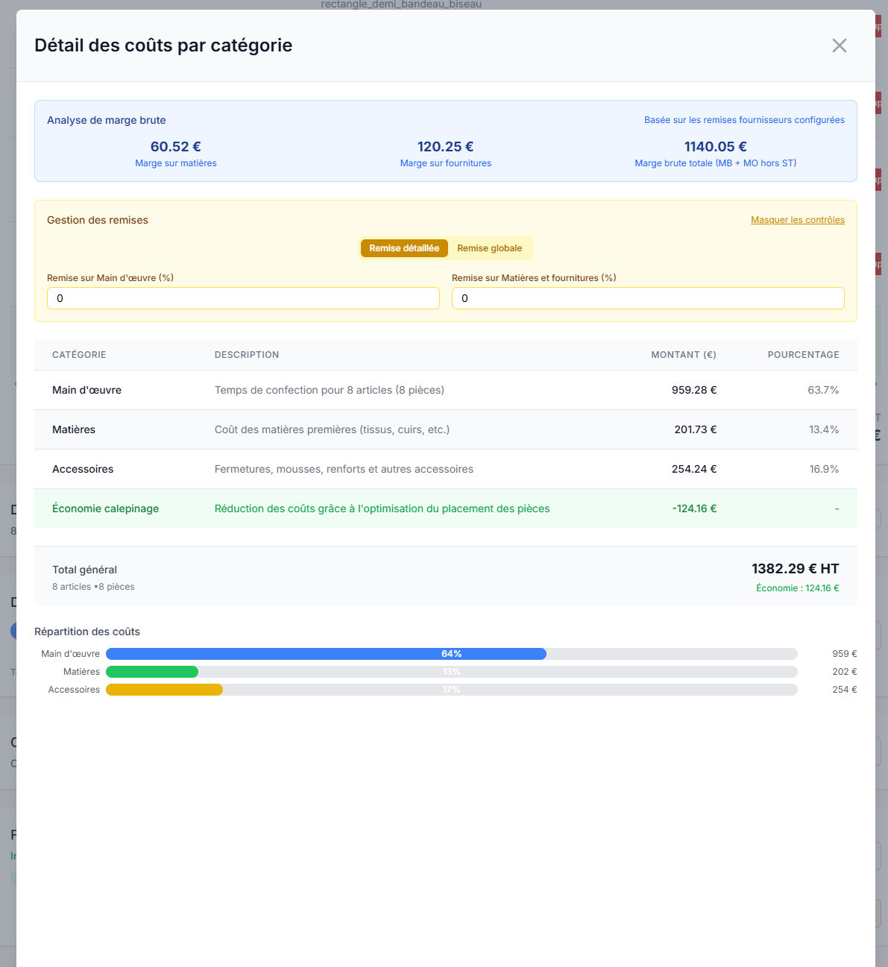This screenshot has width=888, height=967.
Task: Click the blue Main d'œuvre 64% bar
Action: [326, 654]
